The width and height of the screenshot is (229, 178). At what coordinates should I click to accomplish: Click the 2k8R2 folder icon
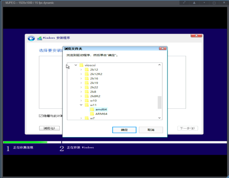click(x=87, y=96)
